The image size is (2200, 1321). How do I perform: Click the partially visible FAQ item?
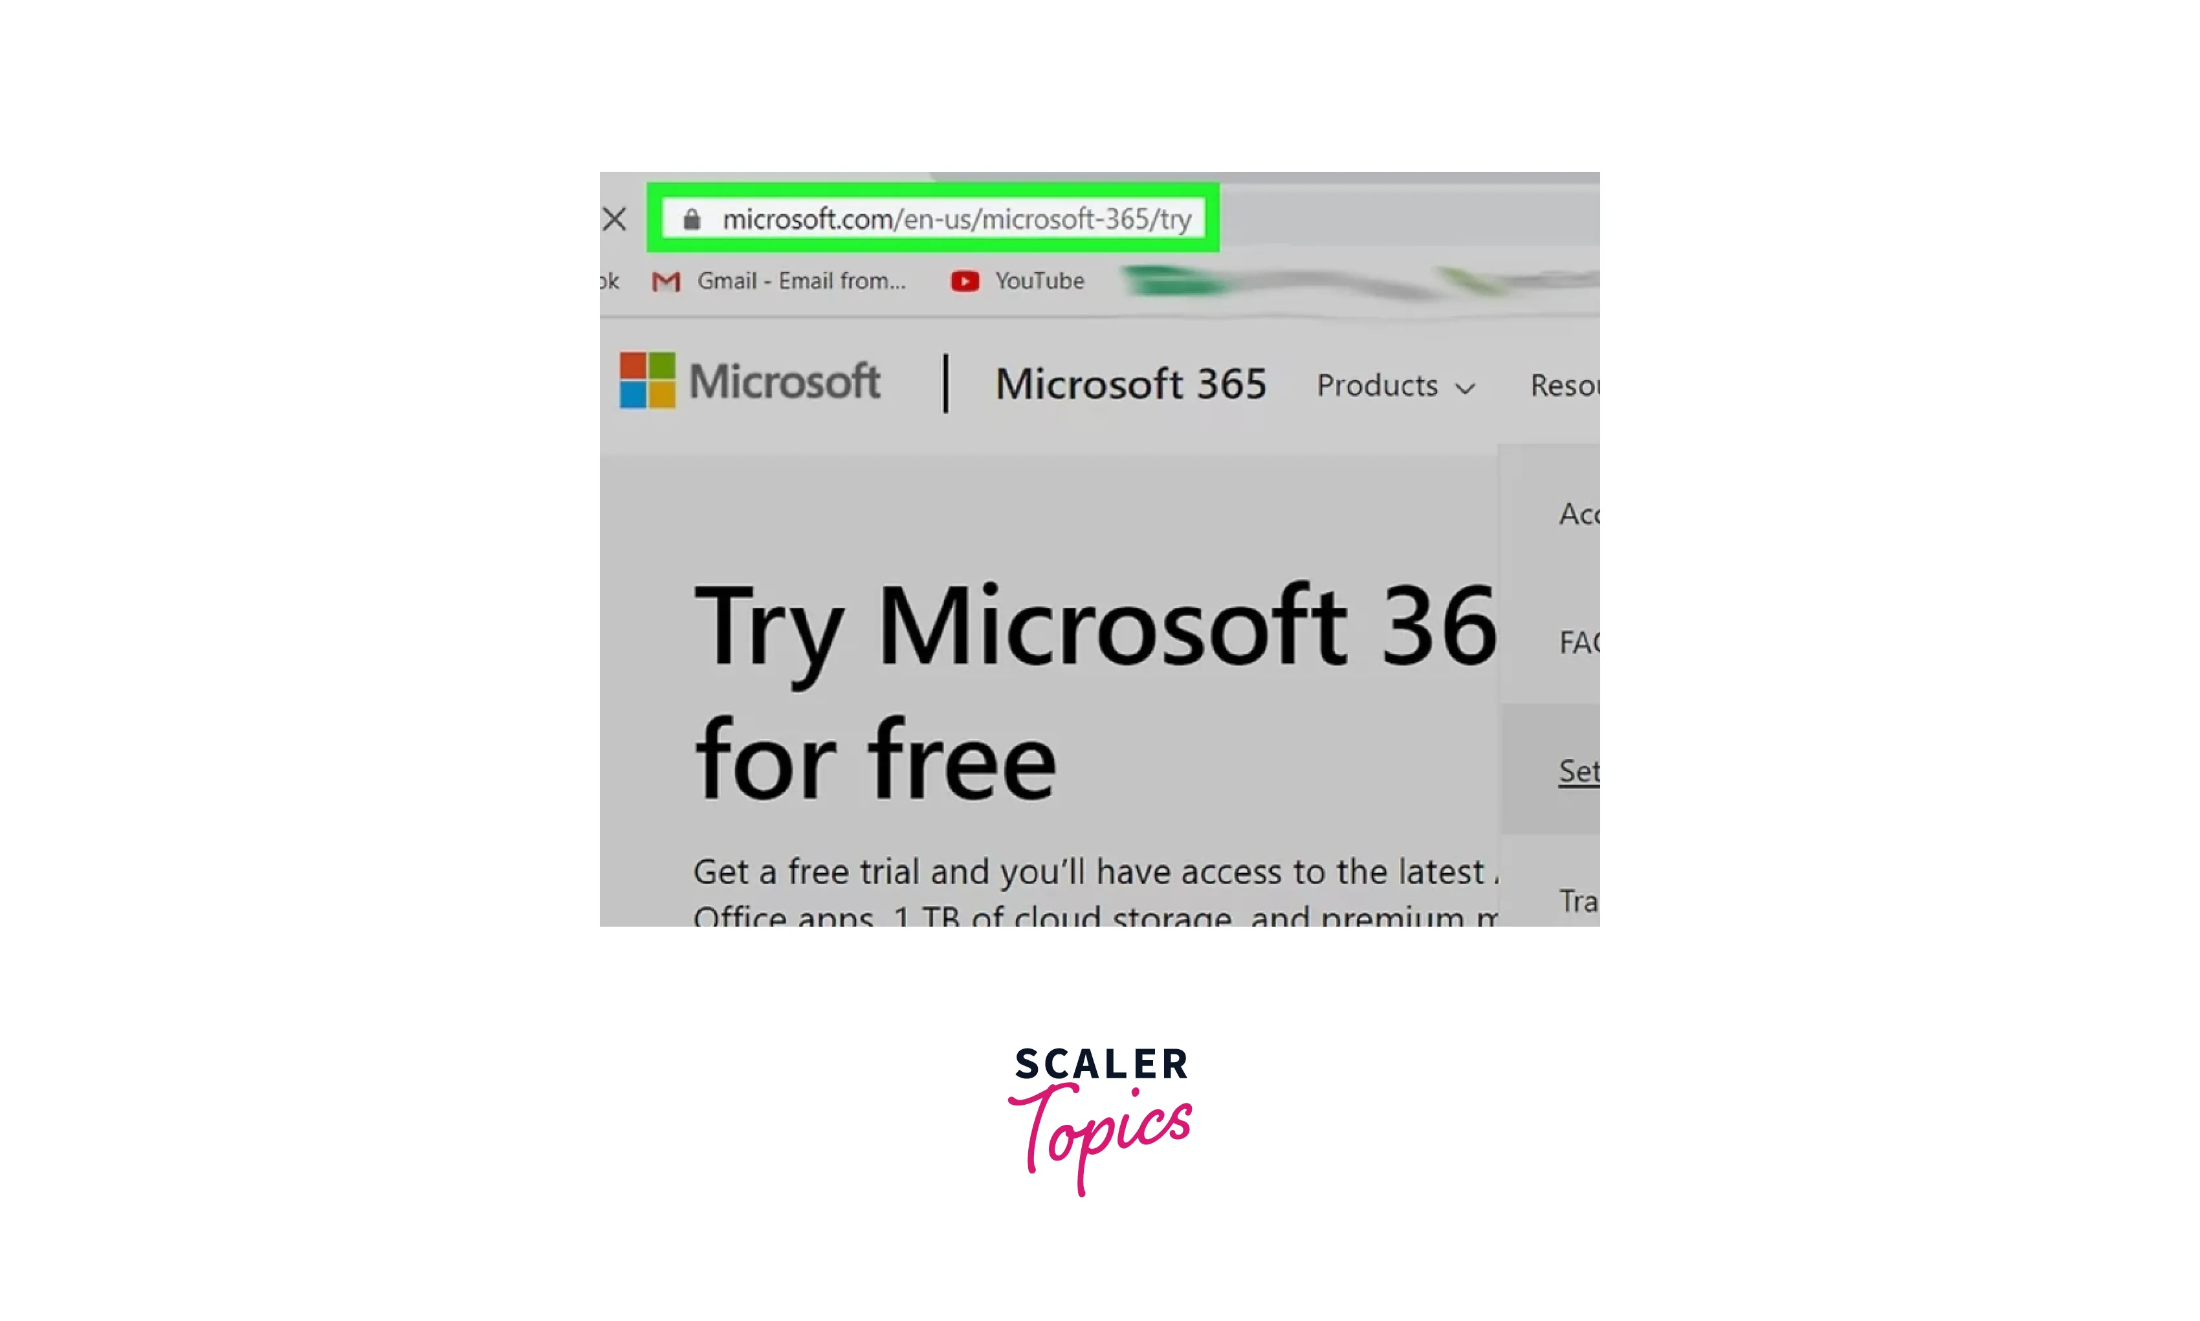point(1579,641)
